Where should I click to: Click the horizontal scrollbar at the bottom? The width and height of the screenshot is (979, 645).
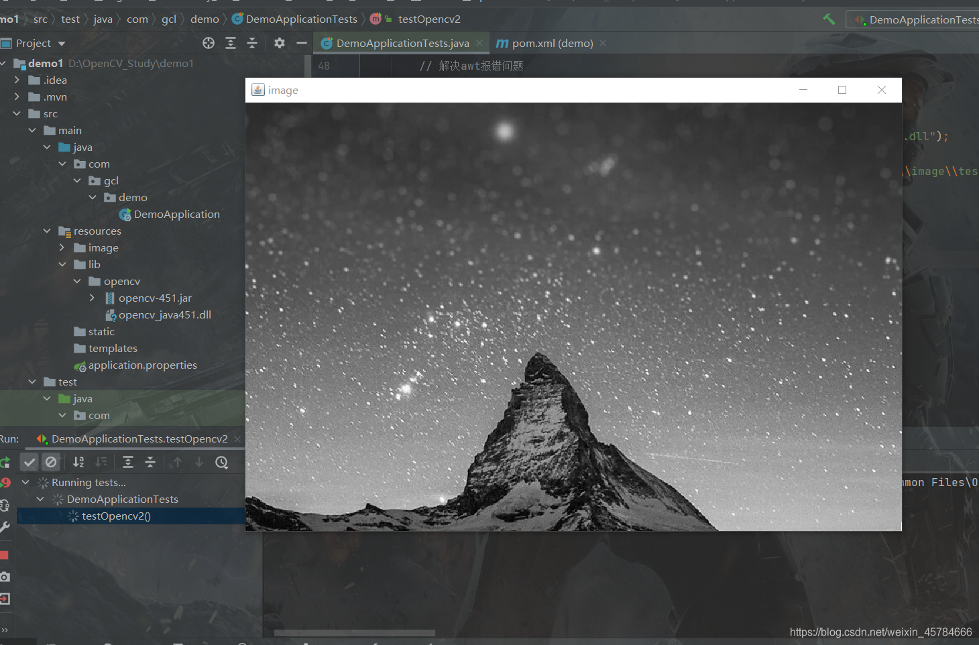354,632
